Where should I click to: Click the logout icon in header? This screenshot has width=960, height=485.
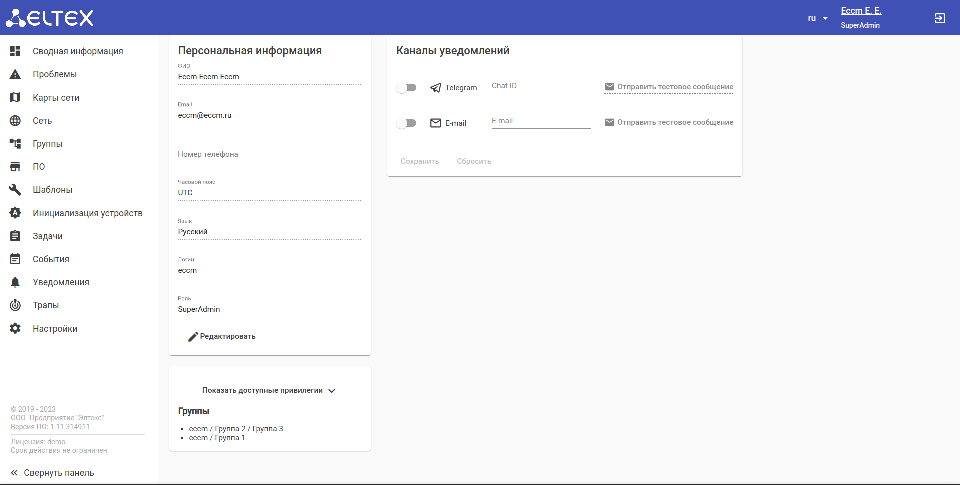[x=940, y=18]
